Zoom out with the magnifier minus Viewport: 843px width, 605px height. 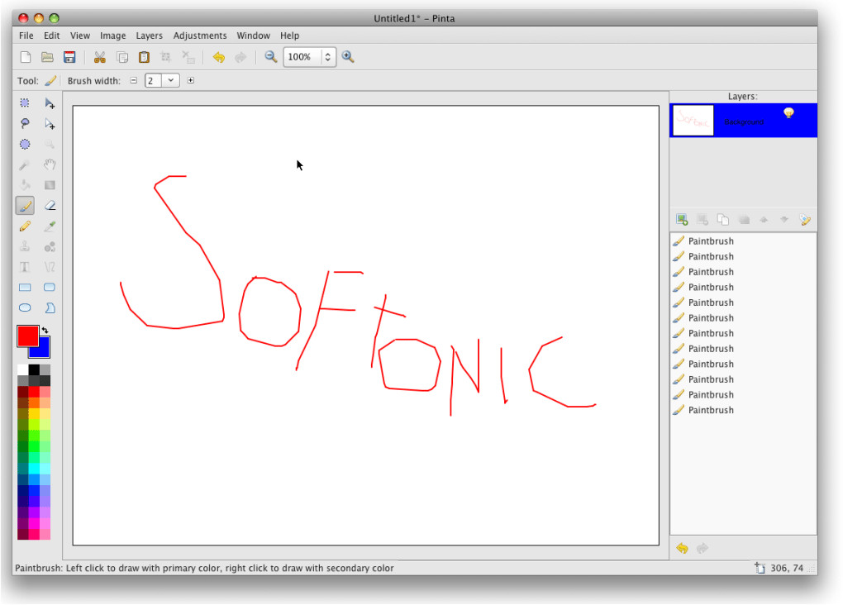271,57
